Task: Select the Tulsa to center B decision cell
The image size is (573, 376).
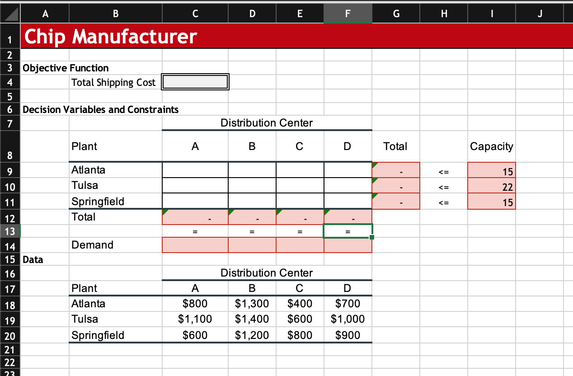Action: pyautogui.click(x=252, y=186)
